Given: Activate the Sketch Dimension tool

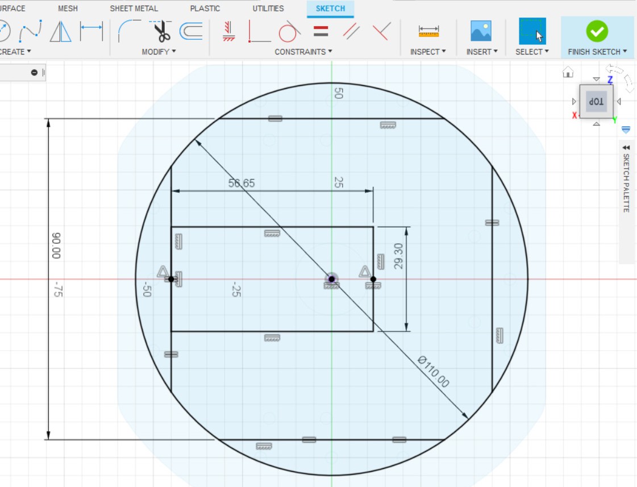Looking at the screenshot, I should click(x=91, y=31).
